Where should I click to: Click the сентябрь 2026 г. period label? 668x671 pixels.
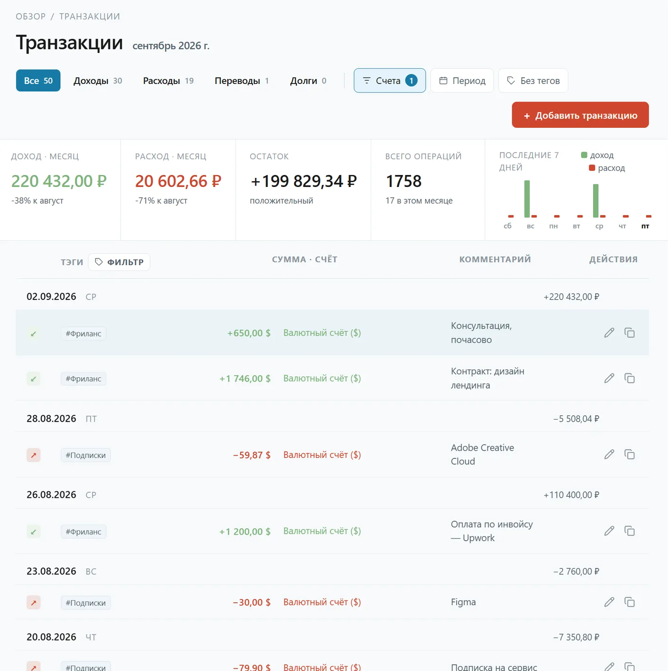click(x=171, y=46)
